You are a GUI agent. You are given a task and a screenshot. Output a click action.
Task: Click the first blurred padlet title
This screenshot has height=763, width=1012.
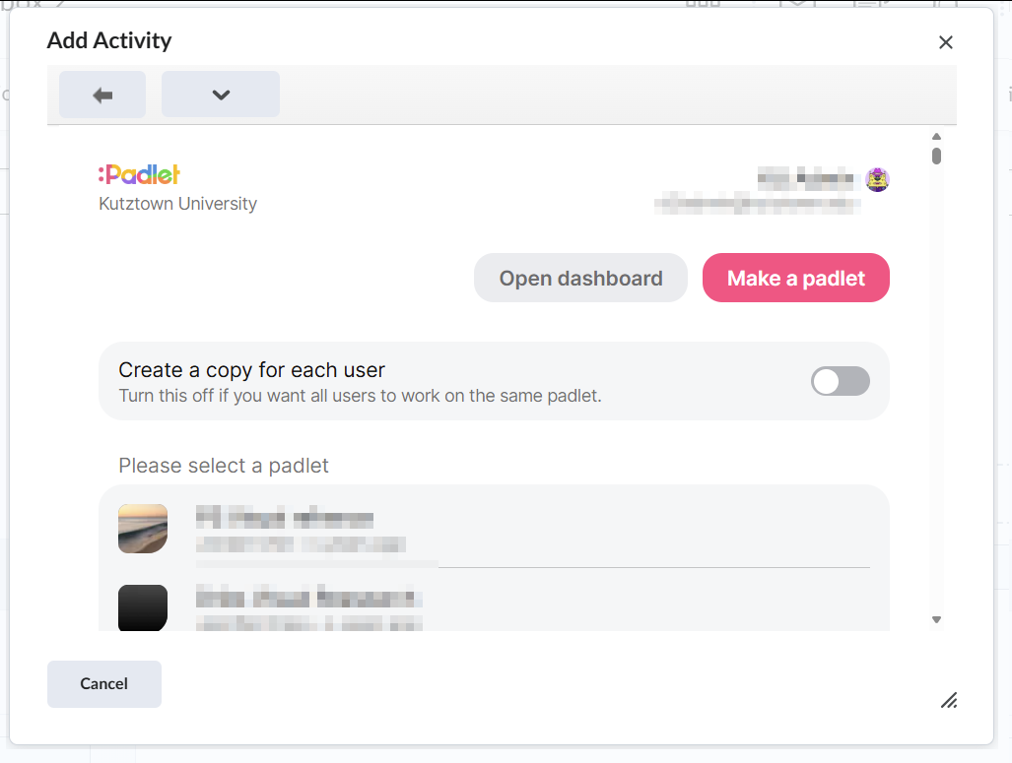285,518
